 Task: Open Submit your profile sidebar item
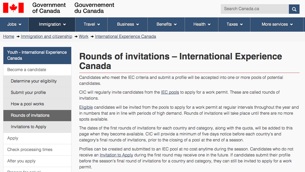point(28,93)
